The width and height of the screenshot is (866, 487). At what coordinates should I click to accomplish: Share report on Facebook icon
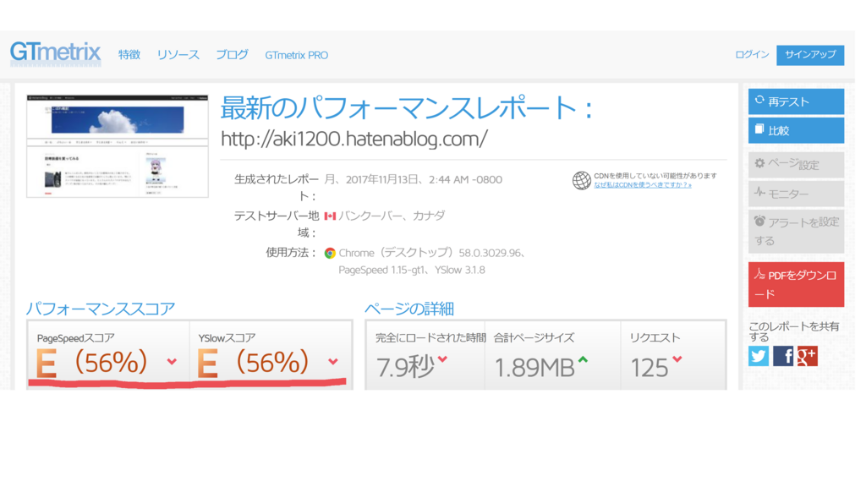pyautogui.click(x=782, y=356)
